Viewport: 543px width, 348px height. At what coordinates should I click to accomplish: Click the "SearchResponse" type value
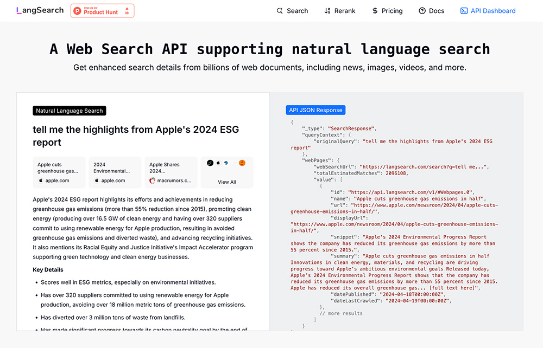(351, 128)
